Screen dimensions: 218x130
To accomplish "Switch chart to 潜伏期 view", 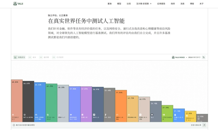I will pyautogui.click(x=44, y=57).
